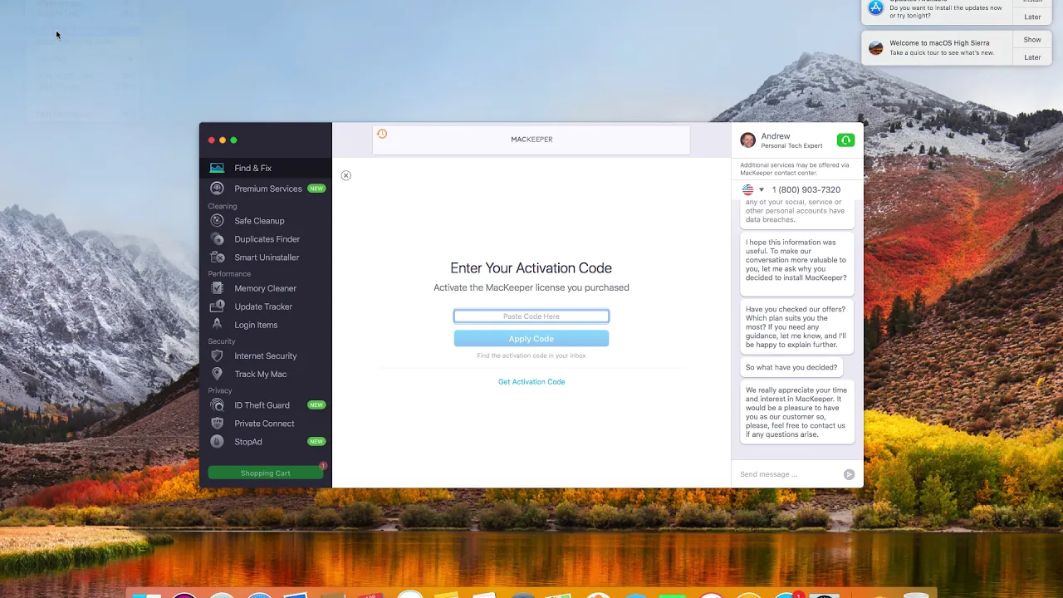
Task: Click 'Find the activation code in your inbox'
Action: point(531,355)
